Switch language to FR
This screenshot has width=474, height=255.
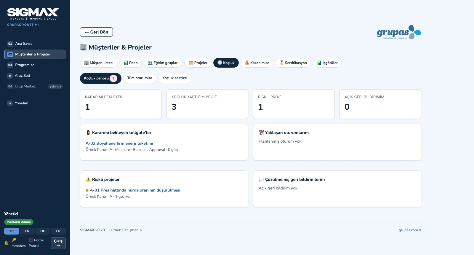pyautogui.click(x=58, y=231)
